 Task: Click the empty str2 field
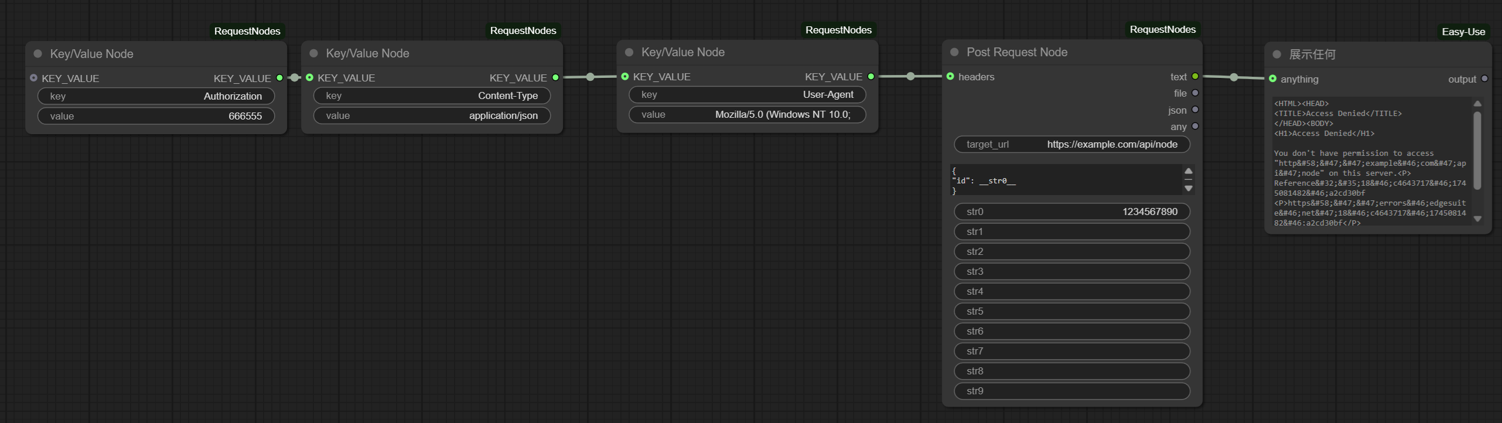point(1072,251)
